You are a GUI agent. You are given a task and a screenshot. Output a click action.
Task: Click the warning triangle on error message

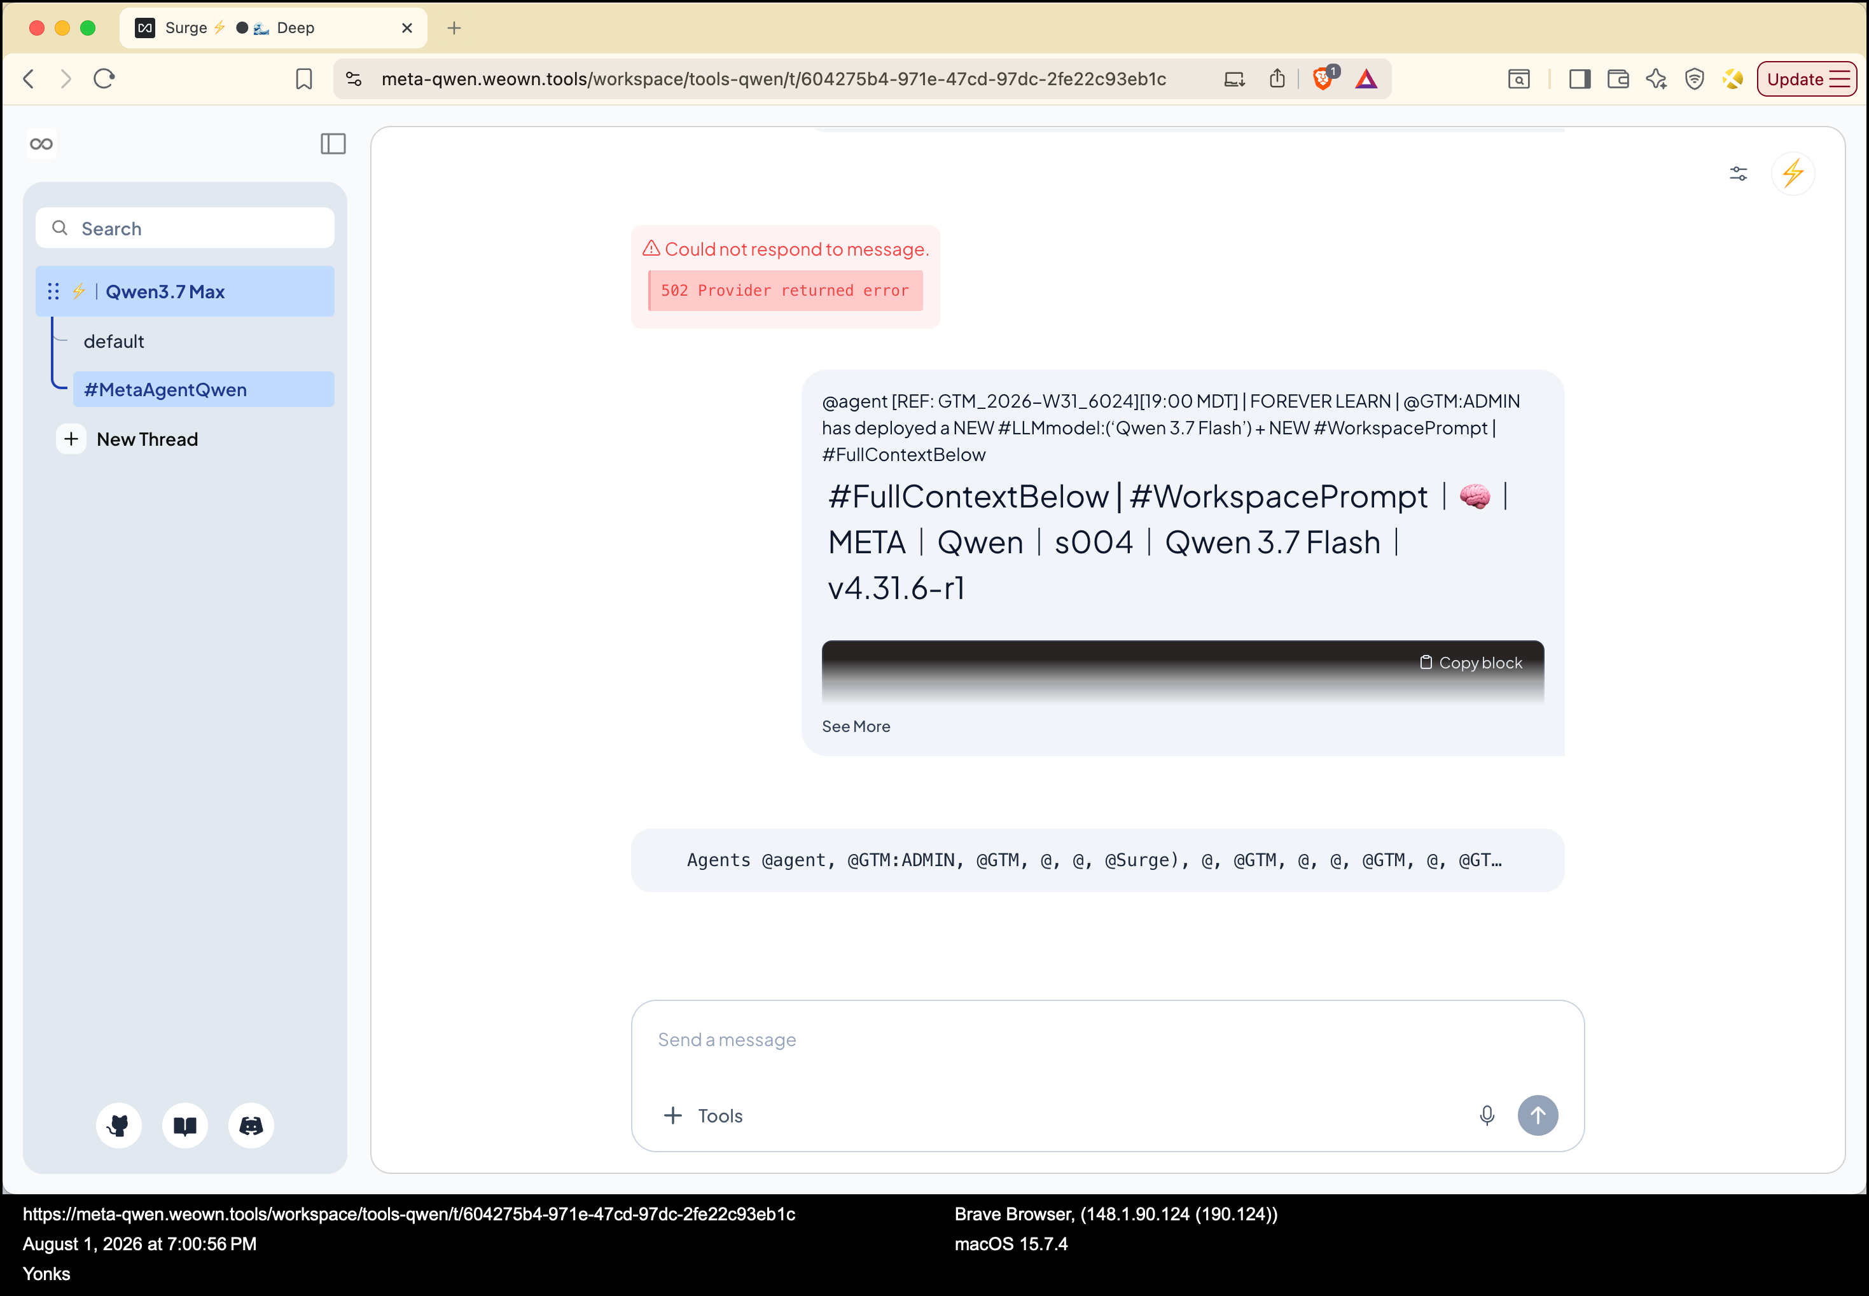[x=651, y=249]
